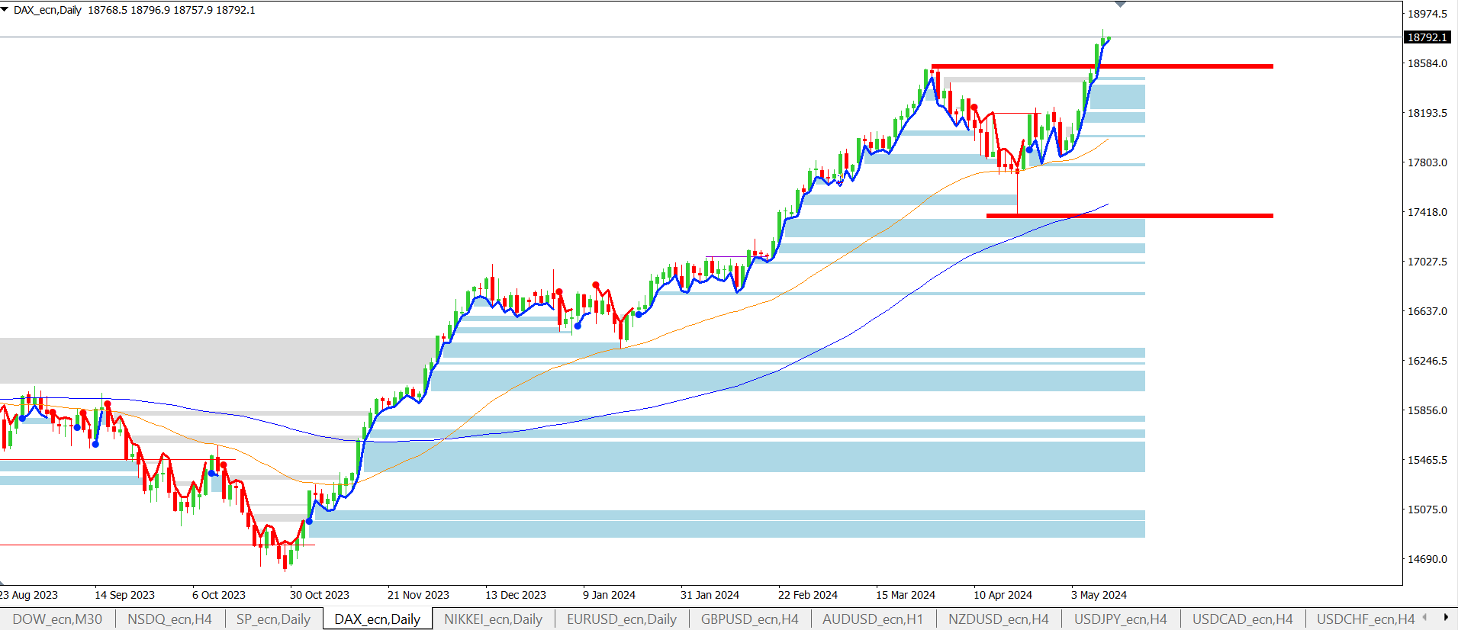Click the 18974.5 price axis label

pos(1427,14)
